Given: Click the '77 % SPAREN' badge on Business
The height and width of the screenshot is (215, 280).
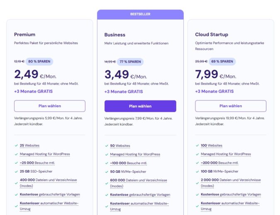Looking at the screenshot, I should coord(129,61).
